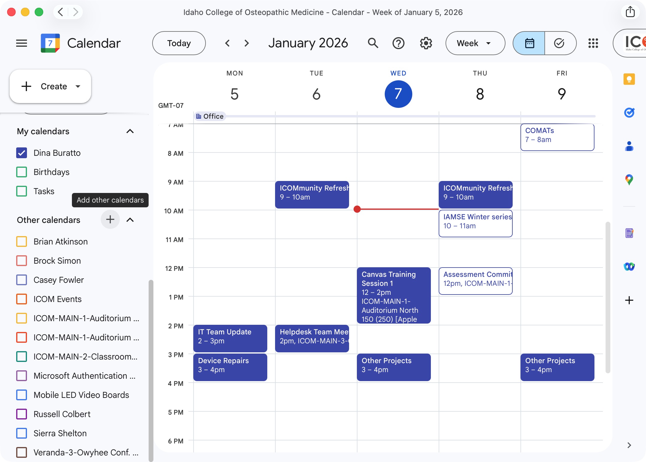Screen dimensions: 646x462
Task: Open the Week view dropdown
Action: [475, 43]
